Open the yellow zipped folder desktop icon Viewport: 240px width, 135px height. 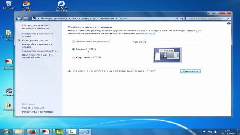(8, 35)
